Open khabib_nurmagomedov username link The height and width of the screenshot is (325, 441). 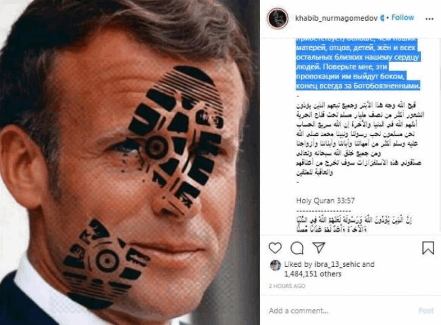pos(336,18)
